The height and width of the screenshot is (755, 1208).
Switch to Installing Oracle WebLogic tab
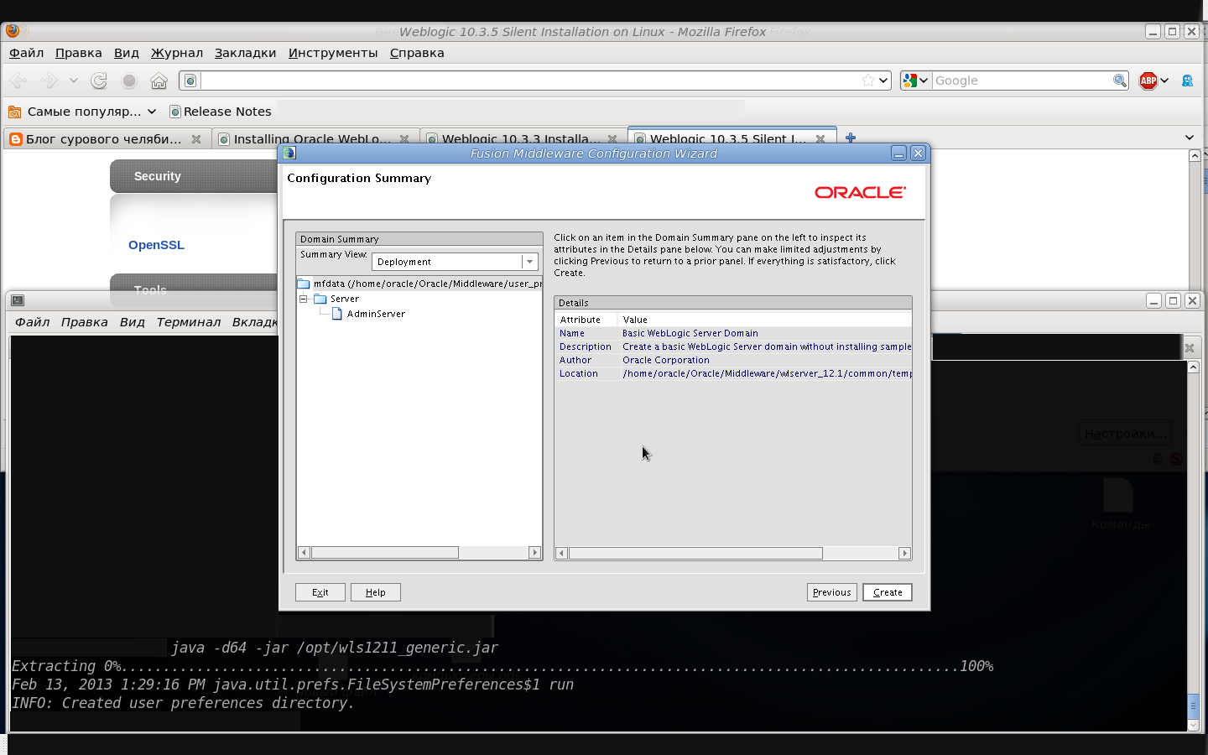point(305,139)
